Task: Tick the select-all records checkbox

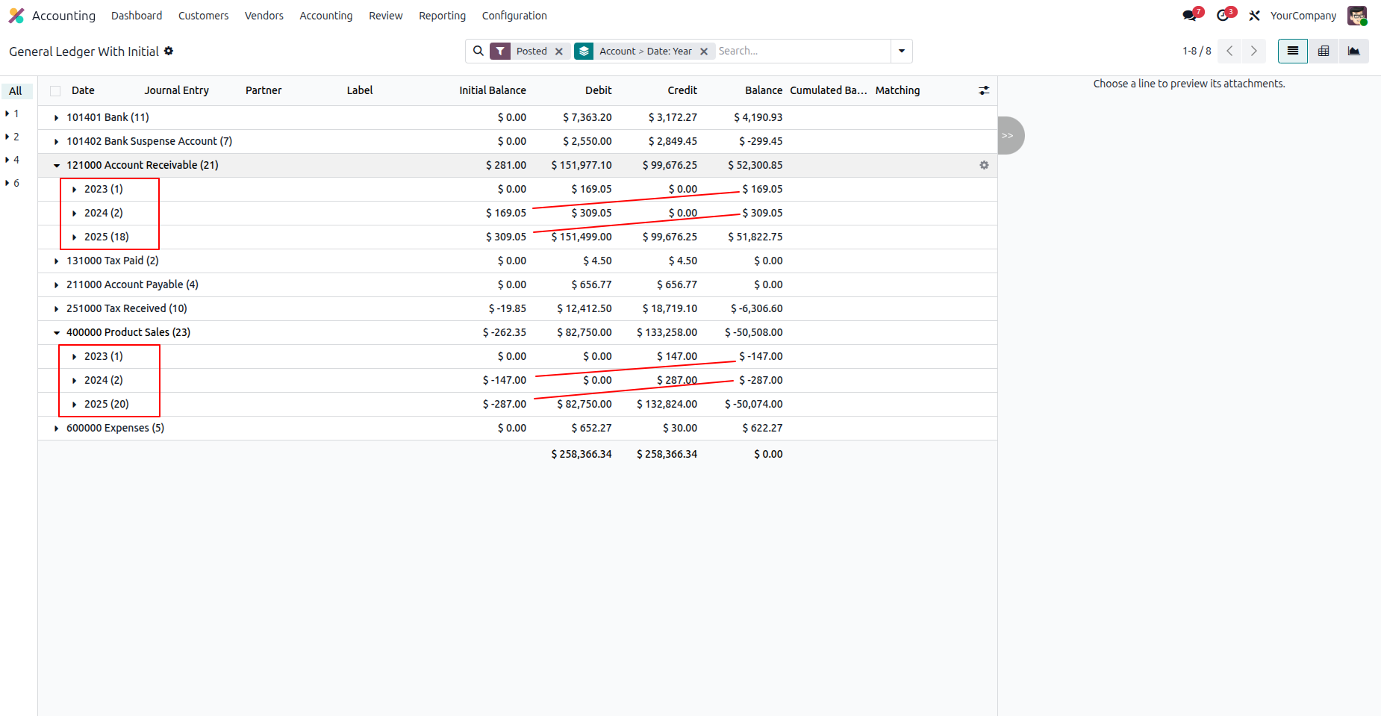Action: [55, 91]
